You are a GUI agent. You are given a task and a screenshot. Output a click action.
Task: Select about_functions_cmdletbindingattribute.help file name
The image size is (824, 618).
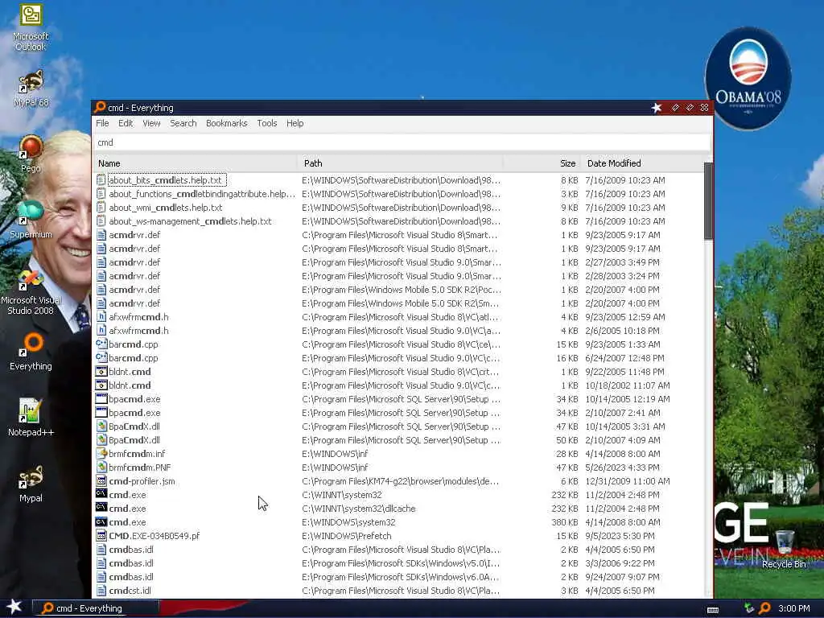point(202,194)
